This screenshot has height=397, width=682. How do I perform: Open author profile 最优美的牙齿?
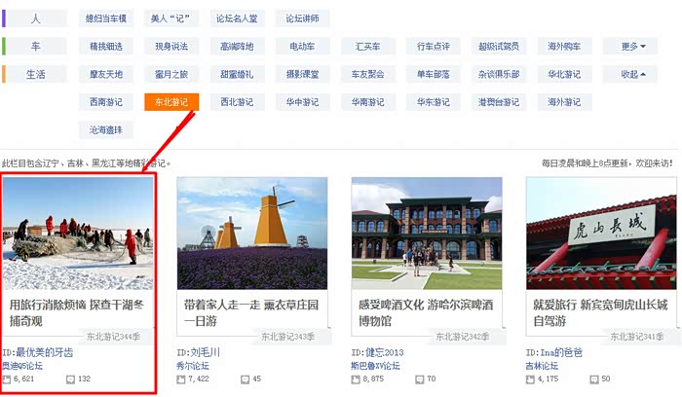(45, 352)
